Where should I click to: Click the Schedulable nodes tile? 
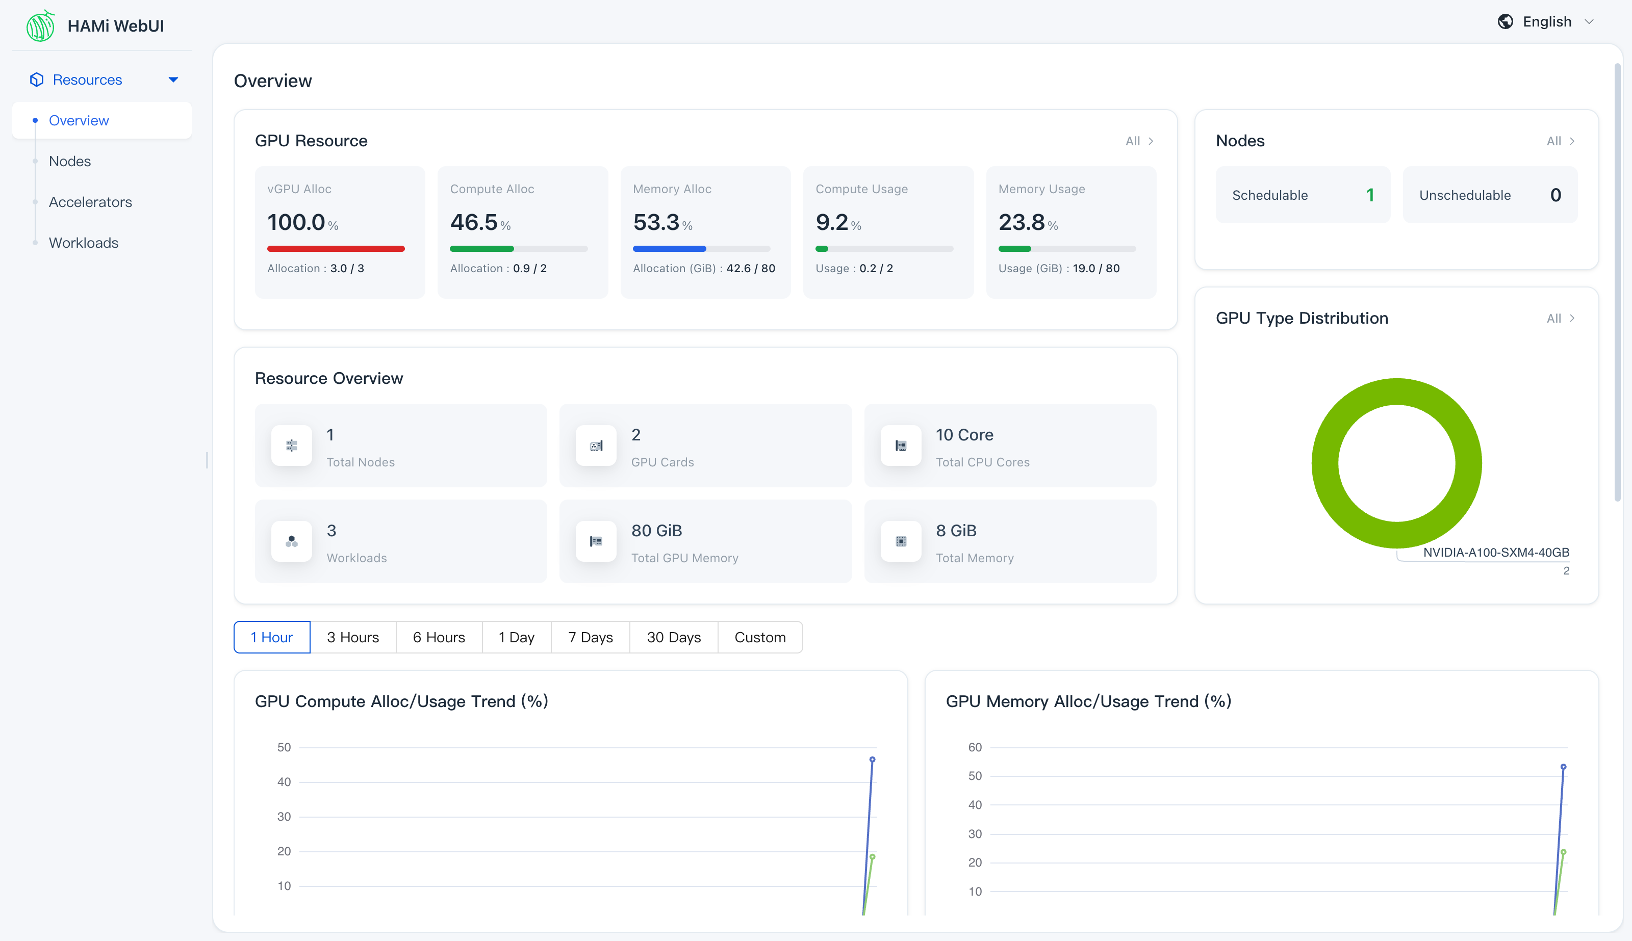(1303, 195)
